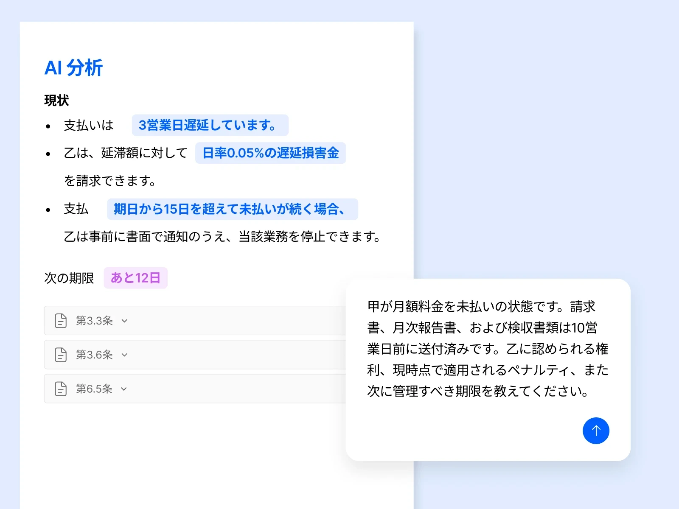Viewport: 679px width, 509px height.
Task: Select the 日率0.05%の遅延損害金 highlight
Action: (x=270, y=153)
